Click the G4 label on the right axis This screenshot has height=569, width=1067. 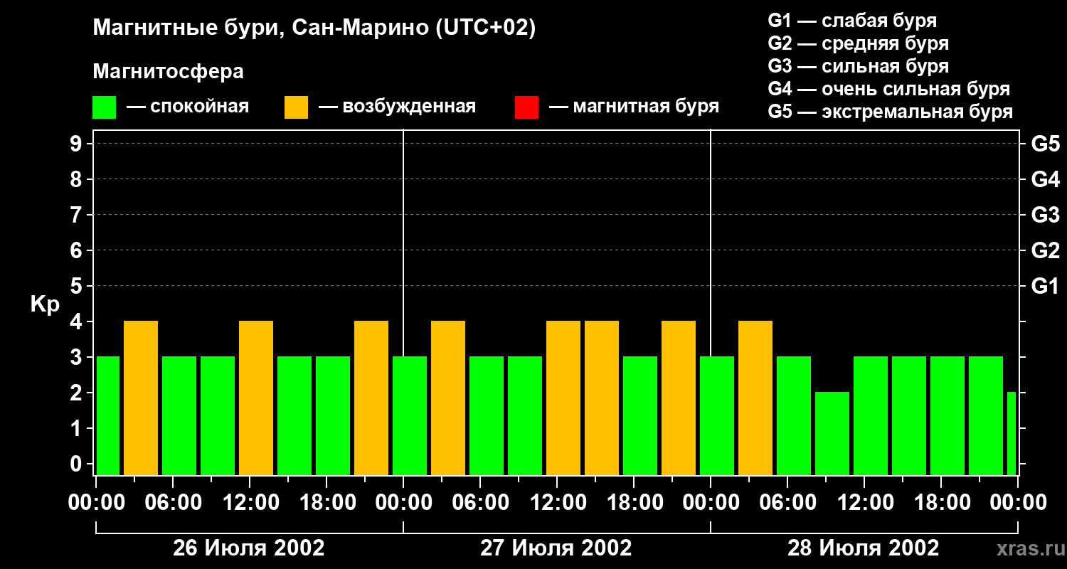[1045, 180]
